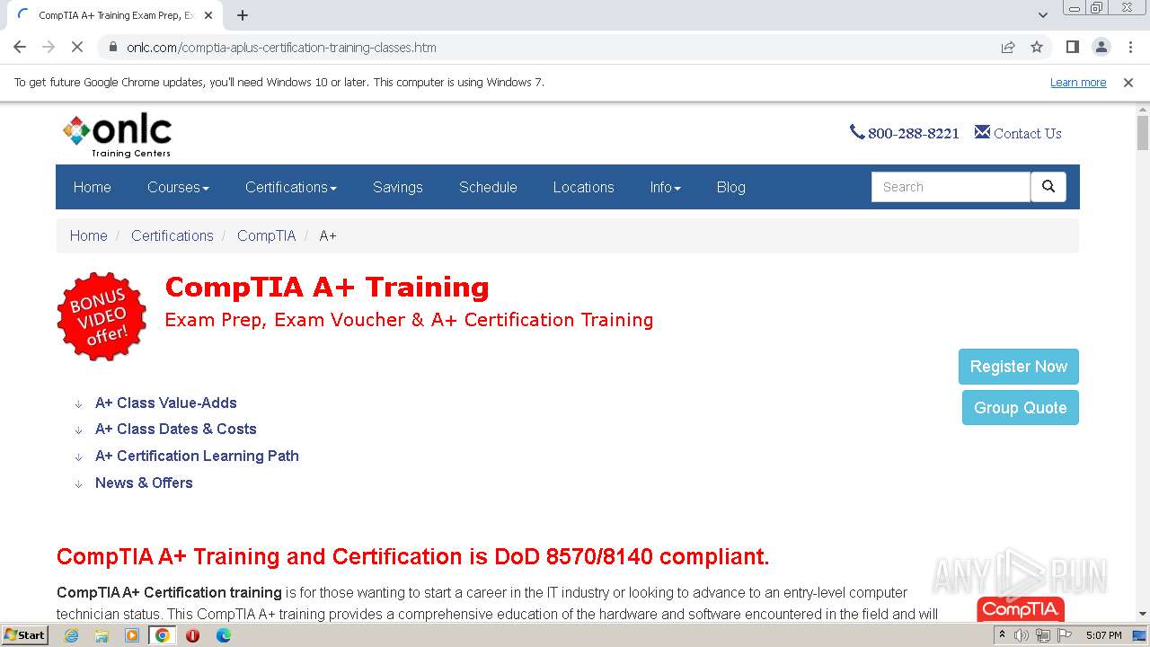Show hidden system tray icons
This screenshot has width=1150, height=647.
pos(1002,635)
